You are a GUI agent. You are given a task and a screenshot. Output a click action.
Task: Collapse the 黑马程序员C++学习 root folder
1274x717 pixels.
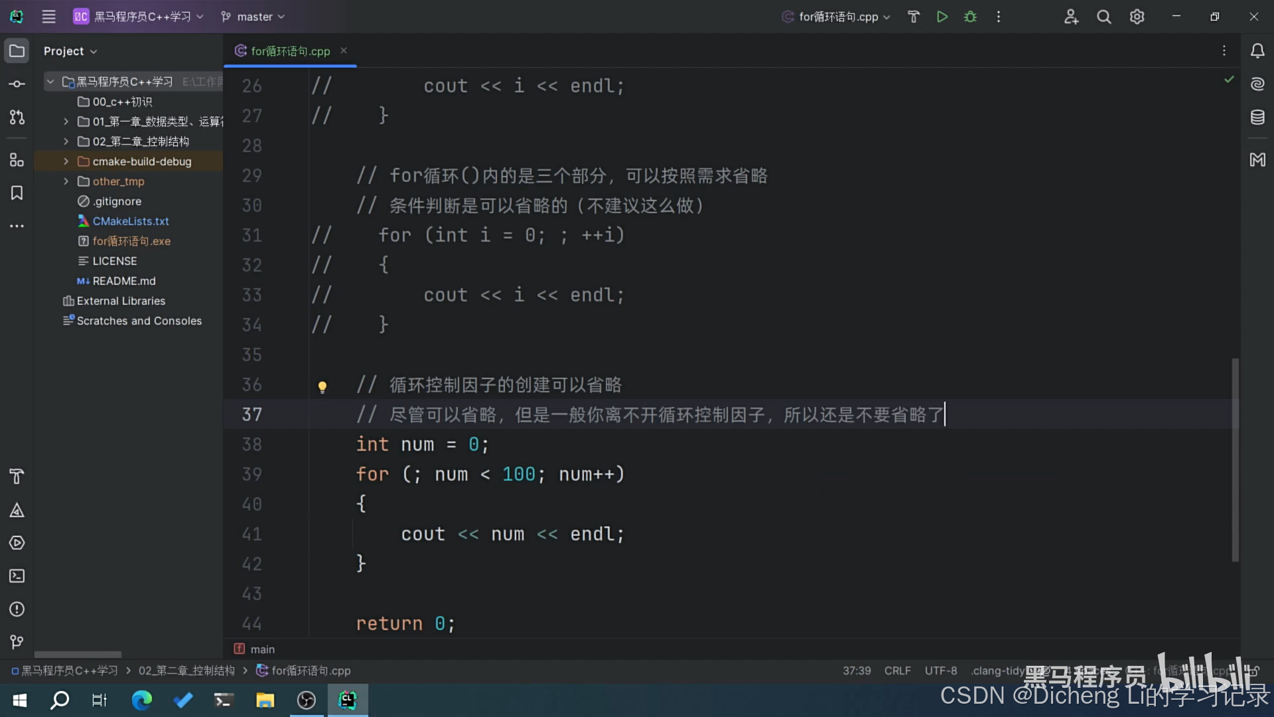(x=50, y=82)
